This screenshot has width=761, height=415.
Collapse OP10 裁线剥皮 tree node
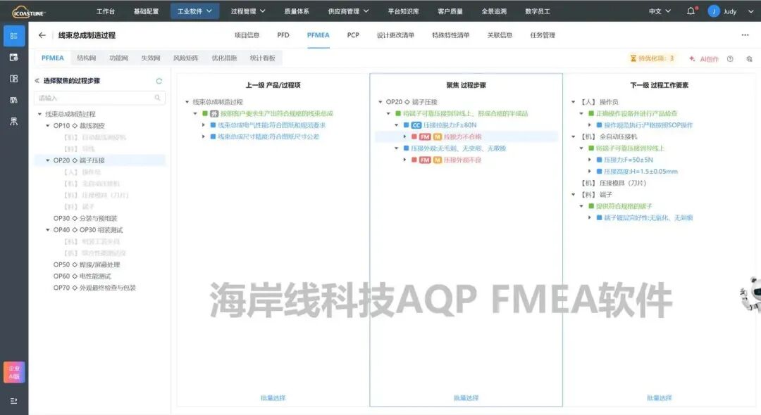point(48,125)
